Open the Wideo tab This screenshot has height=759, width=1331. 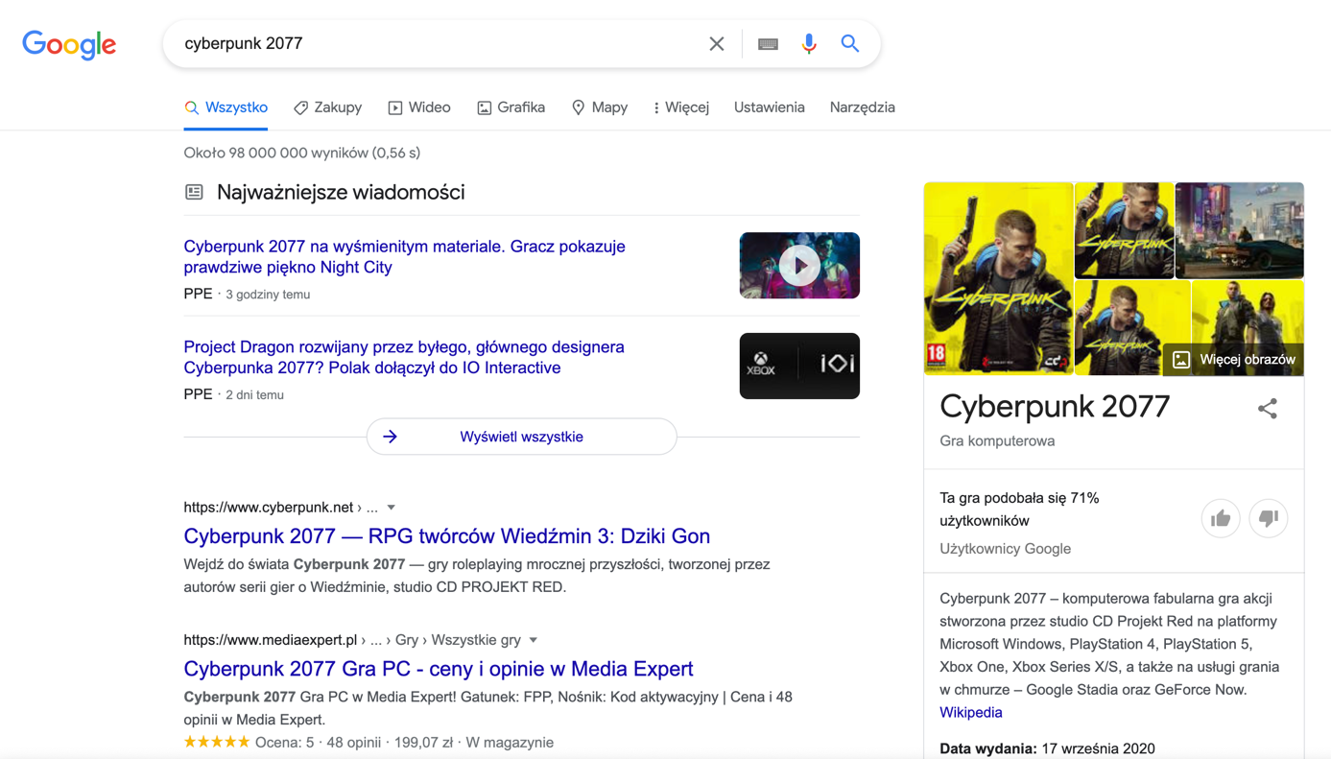pos(419,107)
